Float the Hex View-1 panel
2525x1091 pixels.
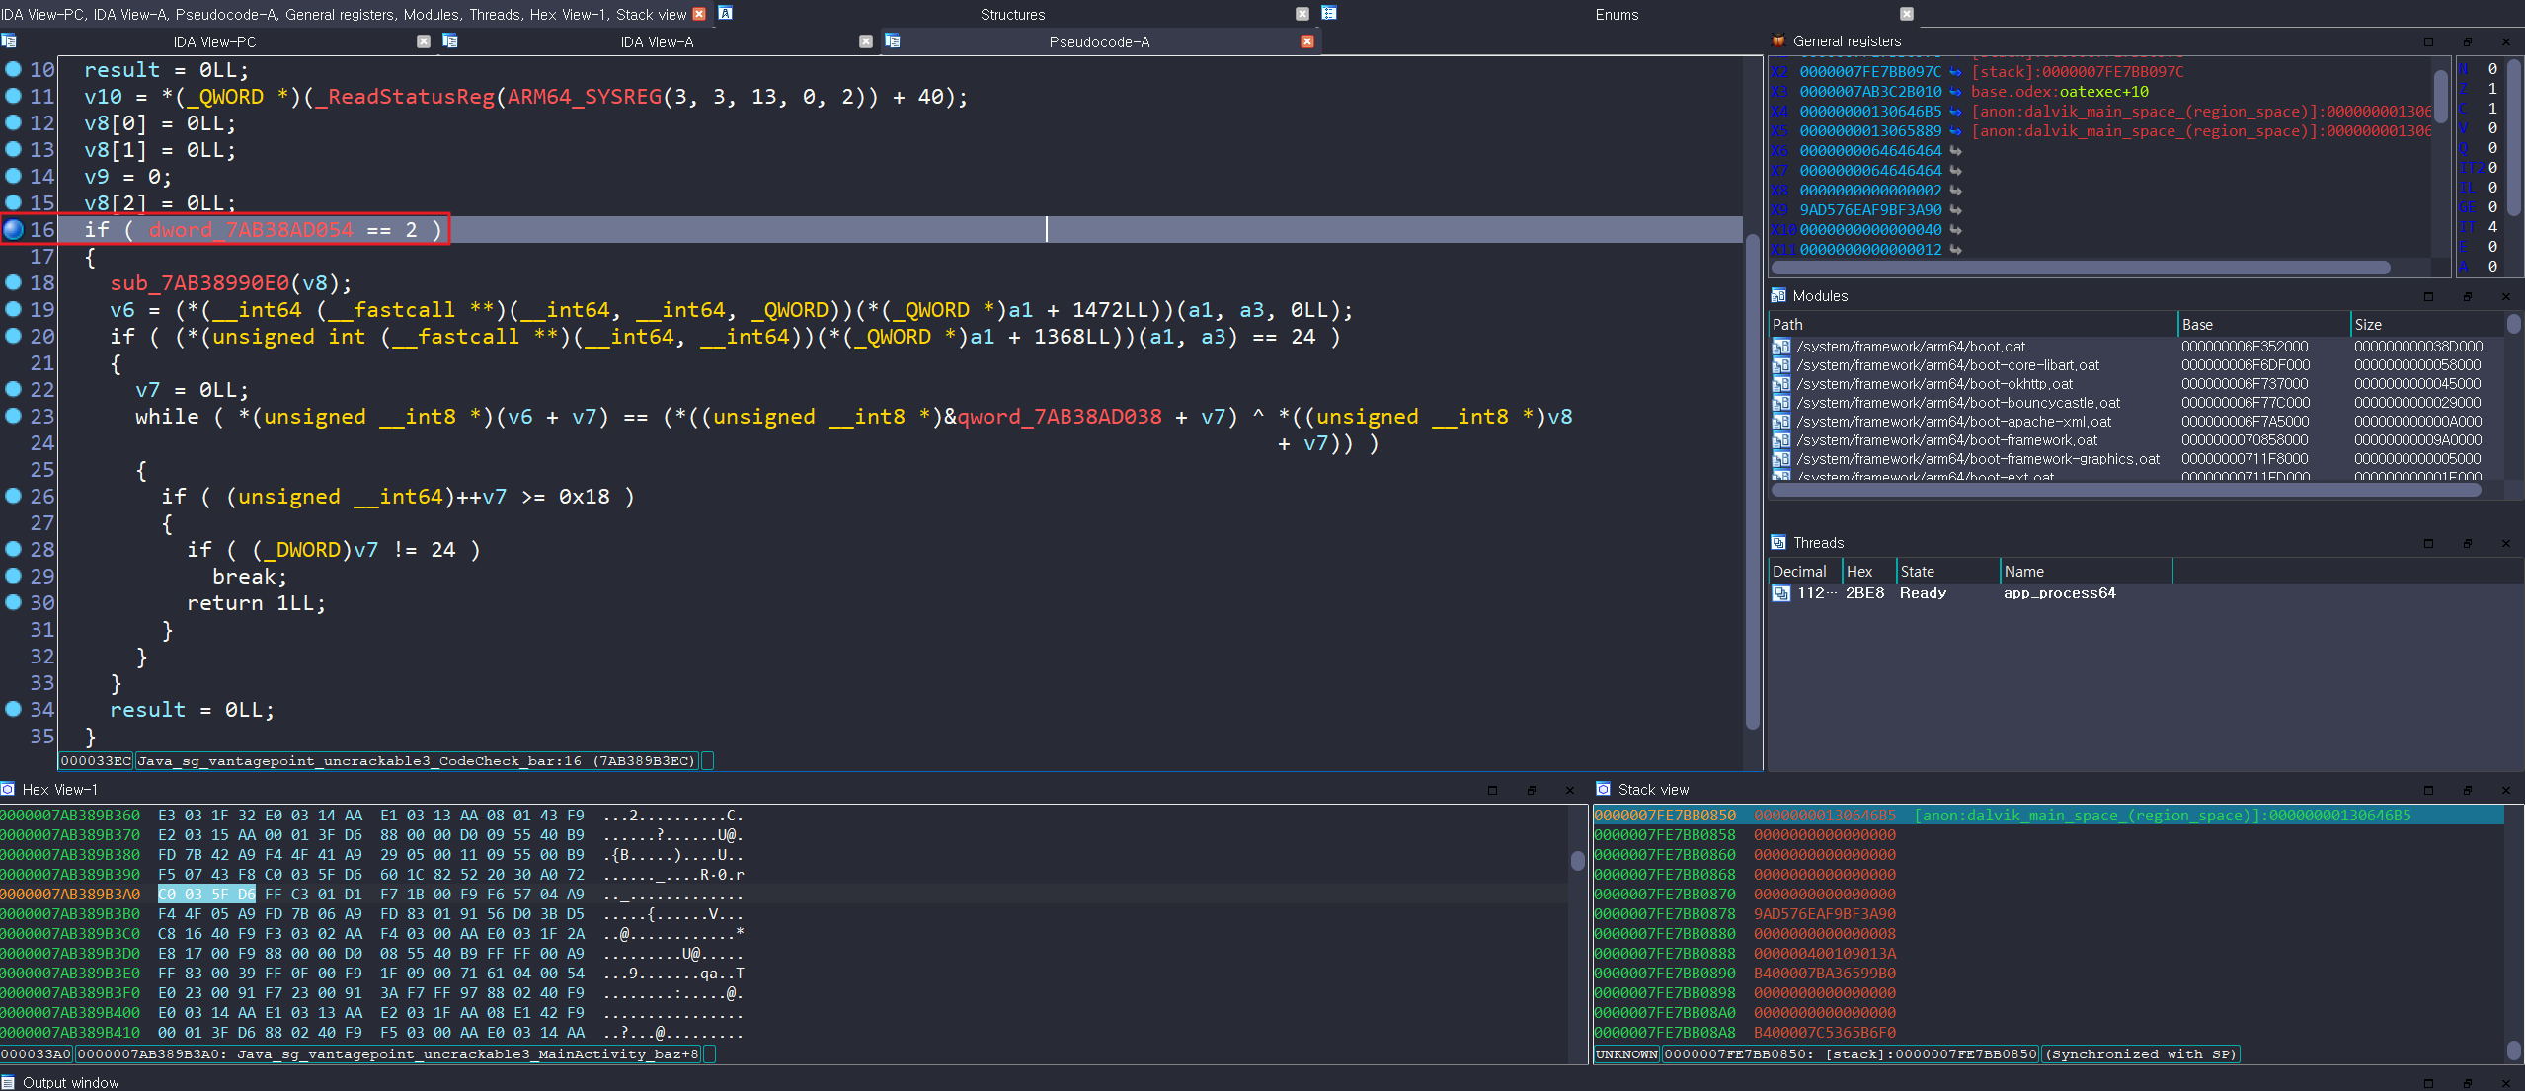tap(1531, 790)
